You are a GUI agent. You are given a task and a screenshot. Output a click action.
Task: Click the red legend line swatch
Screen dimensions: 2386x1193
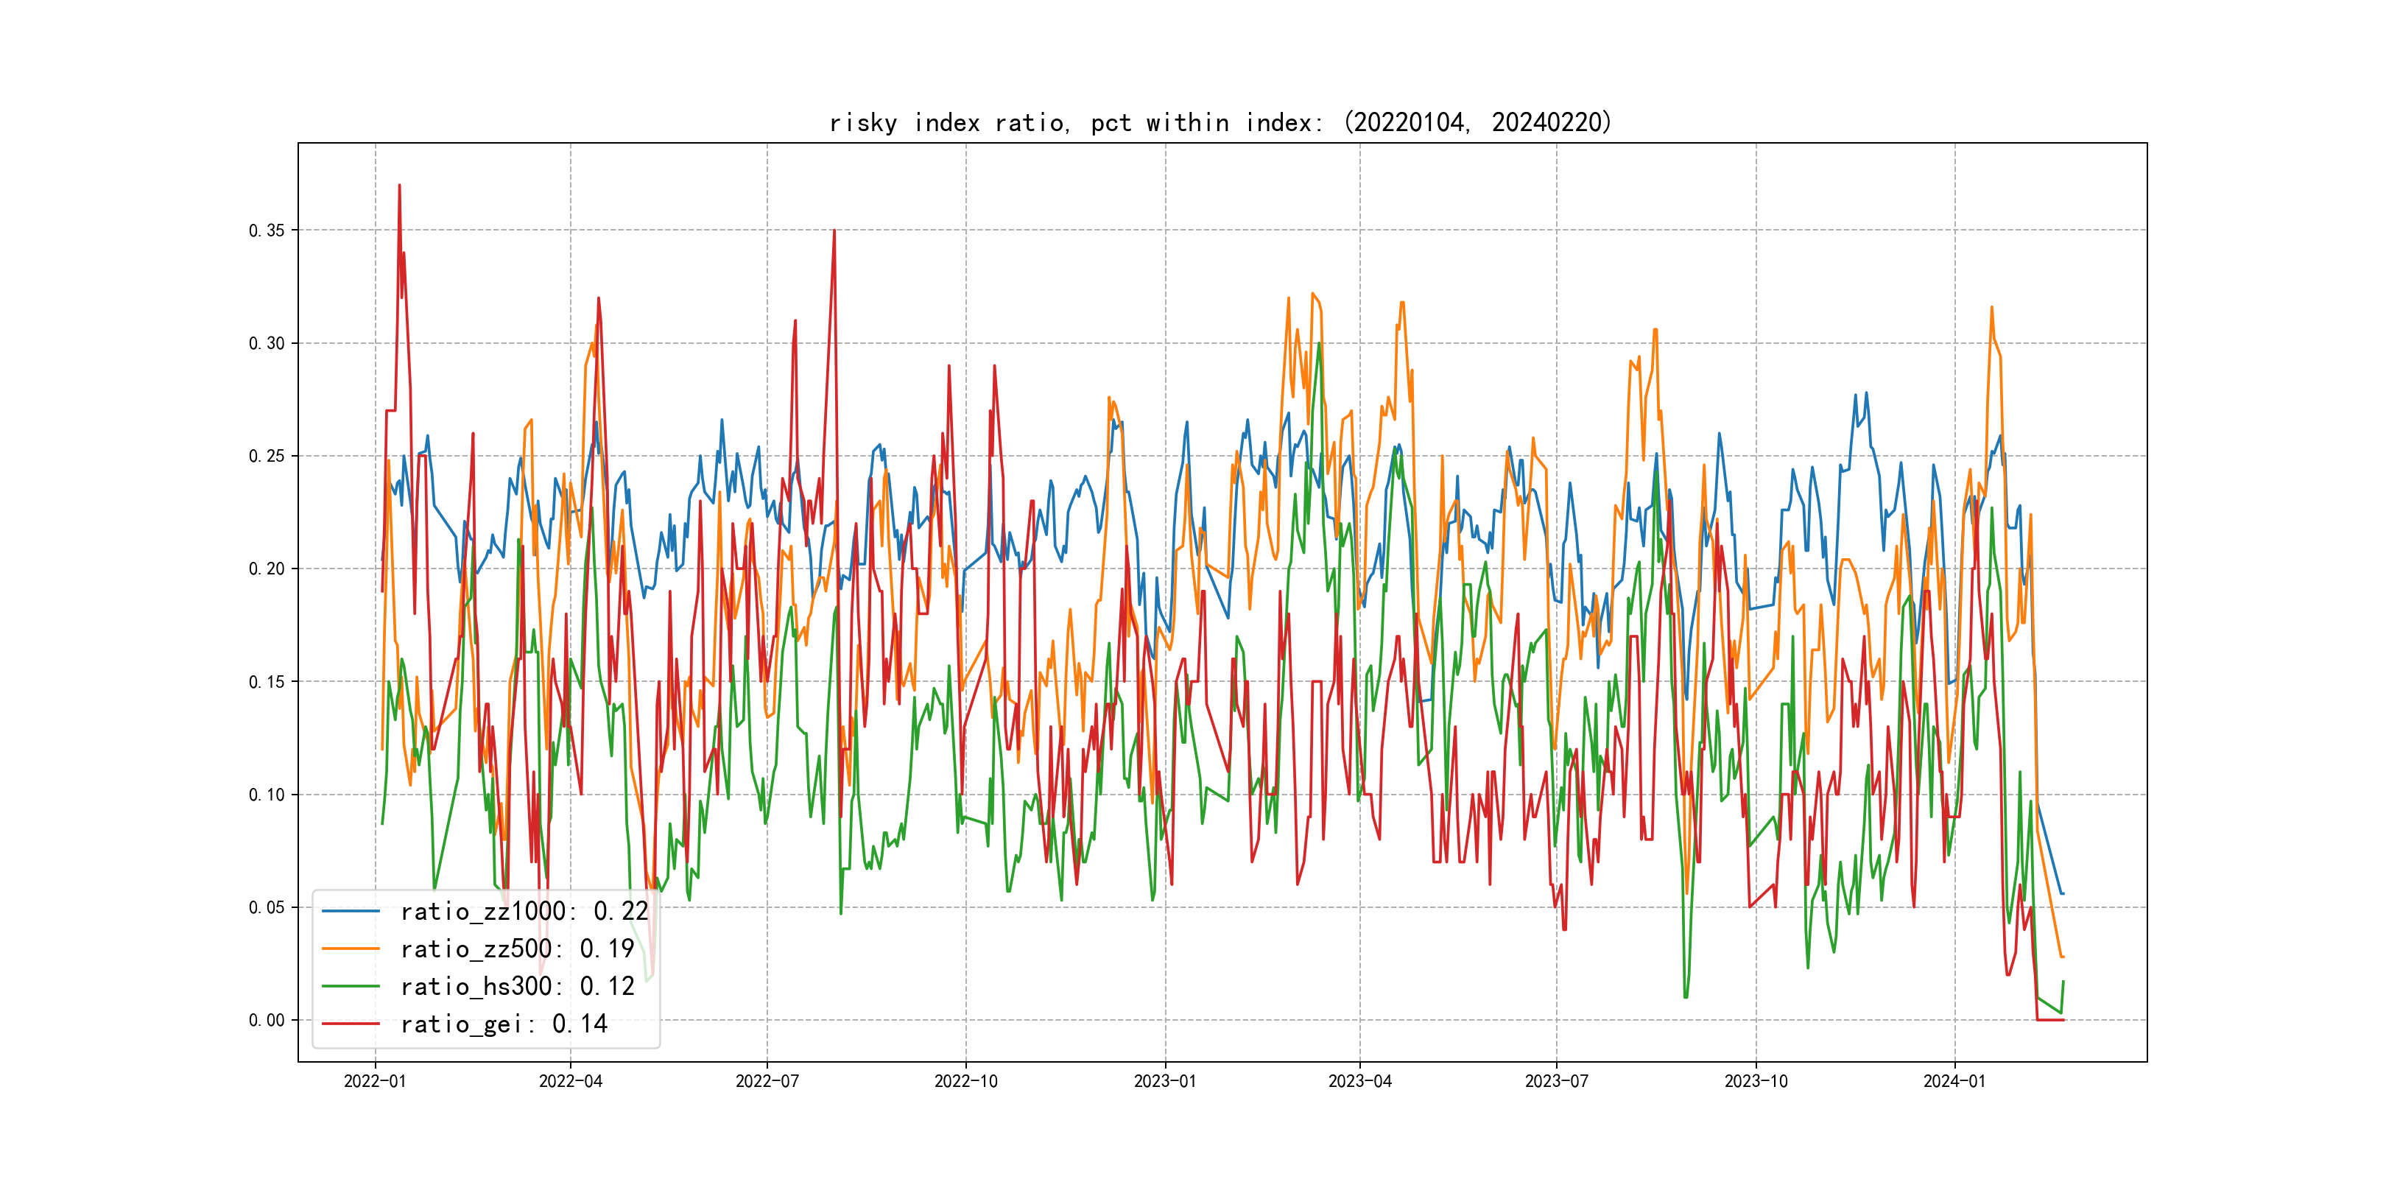point(350,1024)
